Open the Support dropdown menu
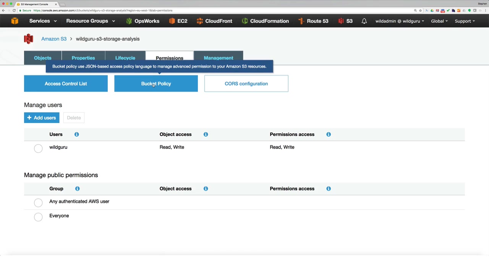The height and width of the screenshot is (275, 489). [x=465, y=21]
